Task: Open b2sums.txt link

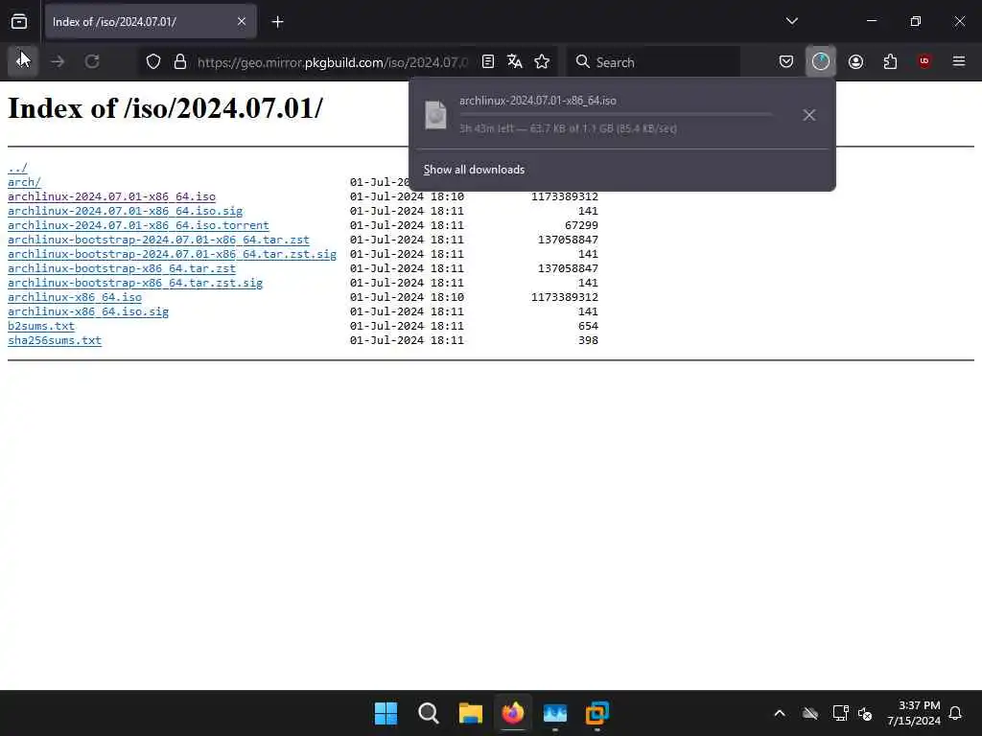Action: pos(41,326)
